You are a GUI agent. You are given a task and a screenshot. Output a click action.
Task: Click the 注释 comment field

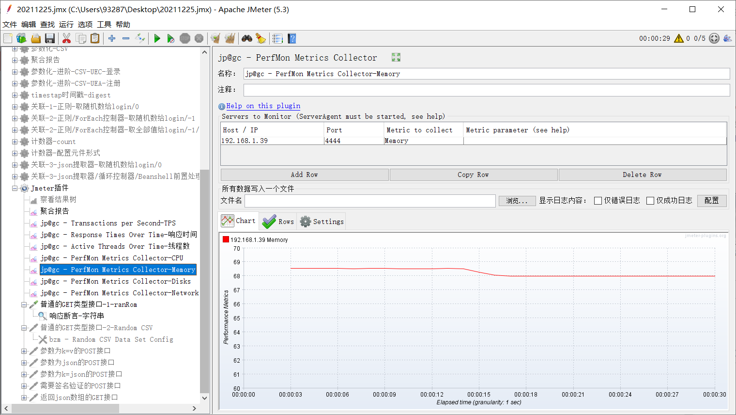[x=487, y=90]
